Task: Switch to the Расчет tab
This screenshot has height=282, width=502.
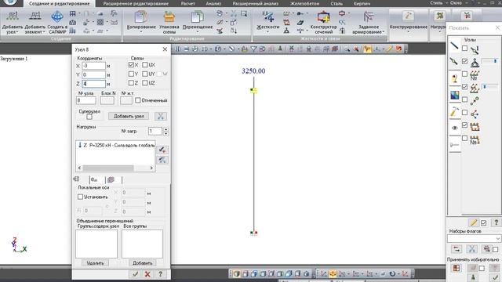Action: pyautogui.click(x=188, y=3)
